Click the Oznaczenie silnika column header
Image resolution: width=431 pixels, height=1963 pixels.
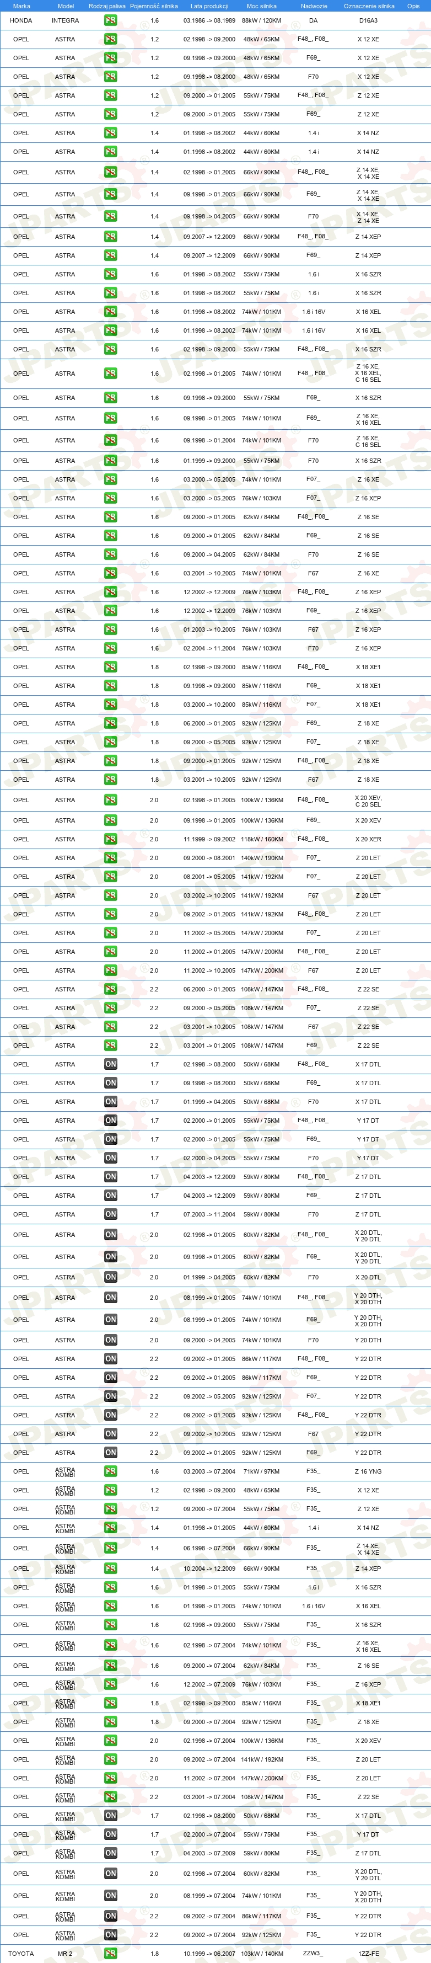tap(369, 6)
